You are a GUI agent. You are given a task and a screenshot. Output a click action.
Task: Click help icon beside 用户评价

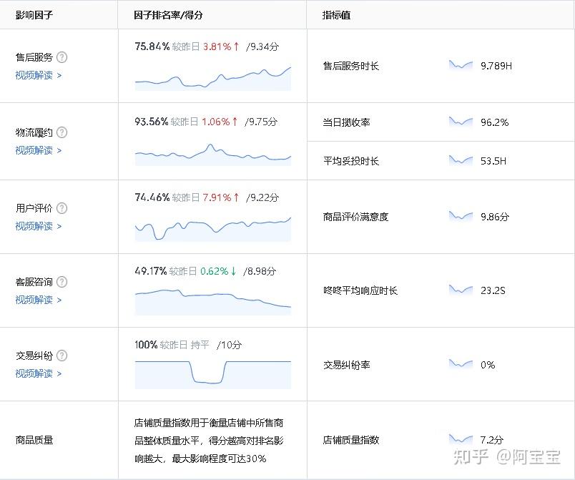click(x=62, y=208)
